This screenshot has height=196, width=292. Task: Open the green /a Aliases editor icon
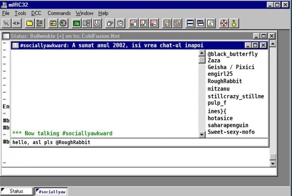(x=76, y=23)
